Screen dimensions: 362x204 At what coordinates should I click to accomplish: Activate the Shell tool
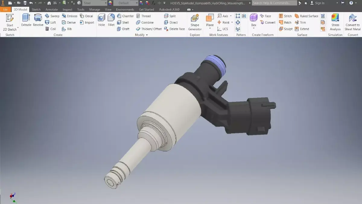click(124, 22)
